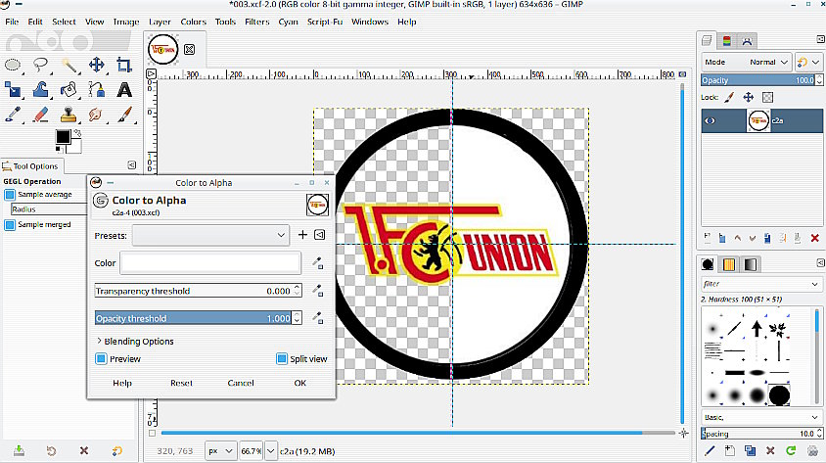Open the Layer menu
The height and width of the screenshot is (463, 826).
160,22
